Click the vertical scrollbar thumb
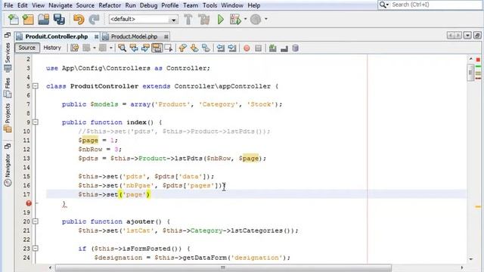Viewport: 484px width, 272px height. coord(470,73)
